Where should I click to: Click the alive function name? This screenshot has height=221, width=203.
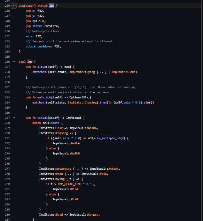click(x=42, y=67)
